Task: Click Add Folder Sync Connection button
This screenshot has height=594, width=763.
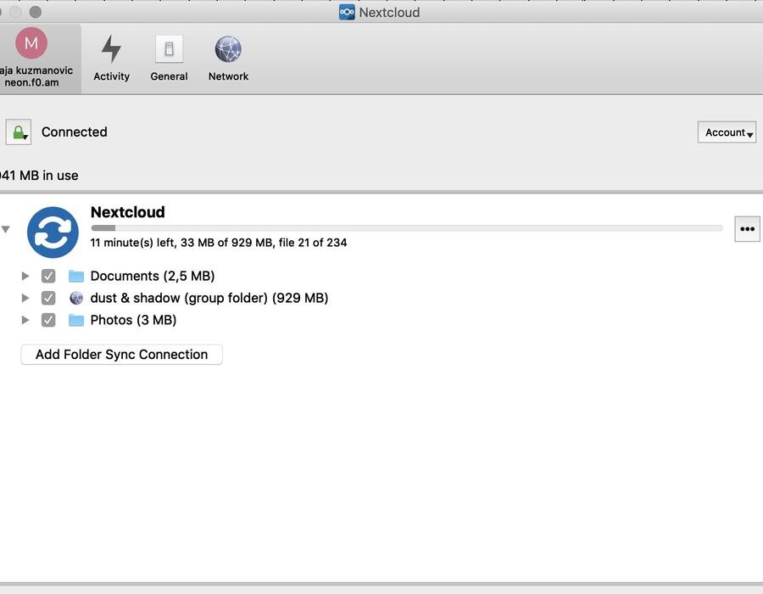Action: pyautogui.click(x=121, y=355)
